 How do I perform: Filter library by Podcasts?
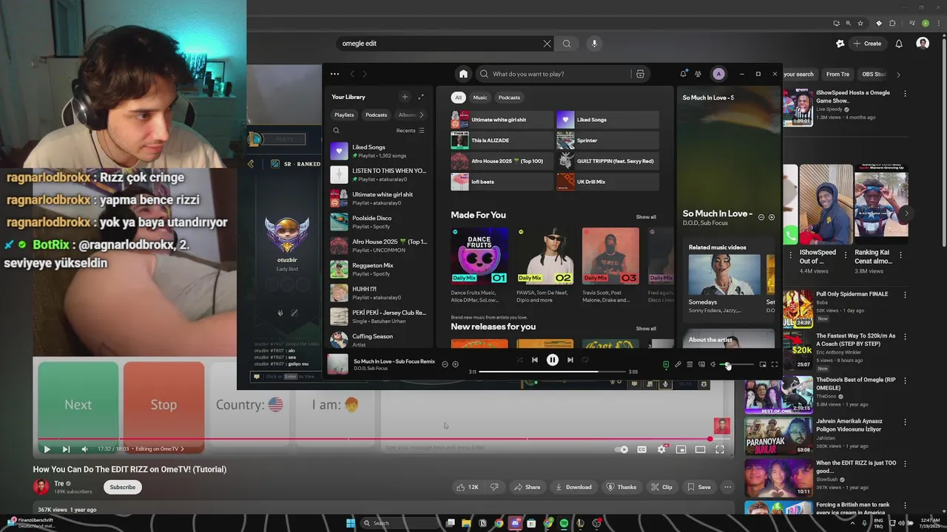point(376,115)
